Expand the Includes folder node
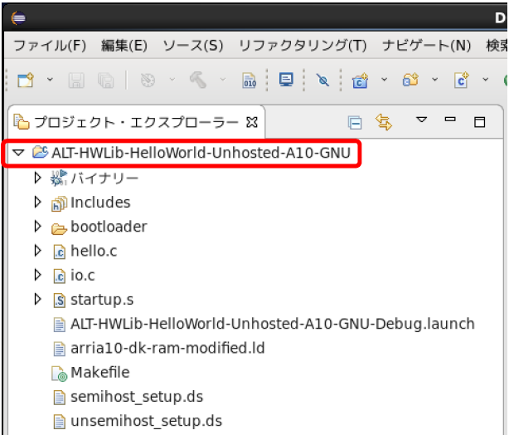 [36, 202]
